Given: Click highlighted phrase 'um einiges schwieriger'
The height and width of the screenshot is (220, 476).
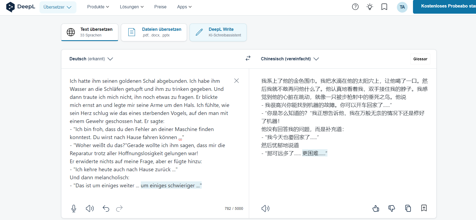Looking at the screenshot, I should click(168, 185).
